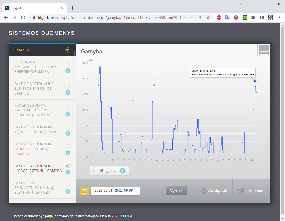The width and height of the screenshot is (285, 221).
Task: Uncheck Faktinė nacionalinė hidroelektrinių gamyba checkbox
Action: coord(68,165)
